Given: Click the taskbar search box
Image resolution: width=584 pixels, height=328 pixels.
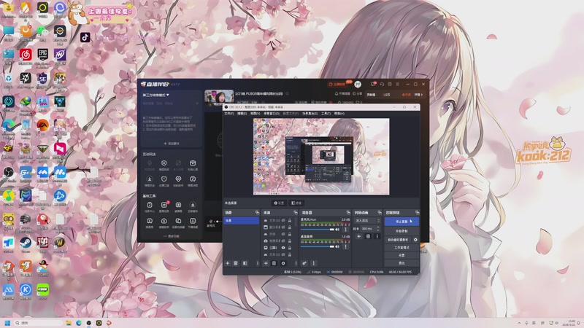Looking at the screenshot, I should tap(38, 323).
